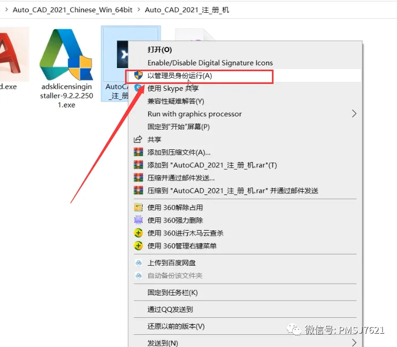Click the green plus icon beside 360进行木马云查杀
397x347 pixels.
[x=138, y=233]
